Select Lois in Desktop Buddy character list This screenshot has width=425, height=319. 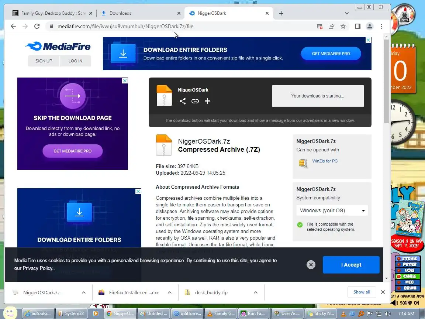(x=407, y=270)
